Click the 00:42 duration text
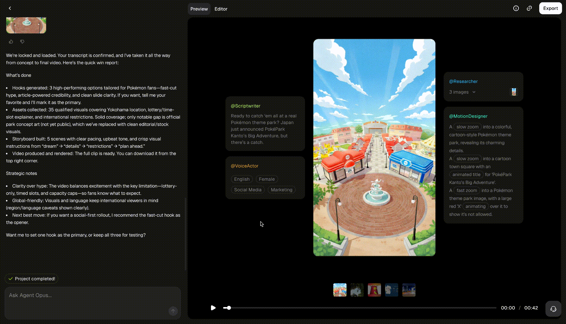Viewport: 566px width, 324px height. coord(531,308)
